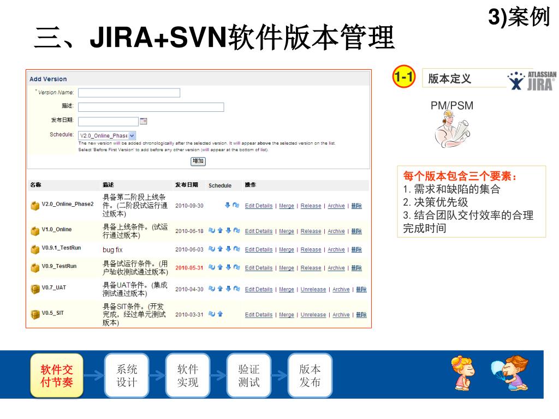Move V0.9_TestRun down one position
Screen dimensions: 559x419
tap(228, 267)
